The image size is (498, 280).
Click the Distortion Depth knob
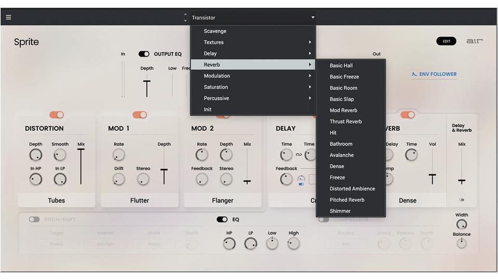[36, 155]
